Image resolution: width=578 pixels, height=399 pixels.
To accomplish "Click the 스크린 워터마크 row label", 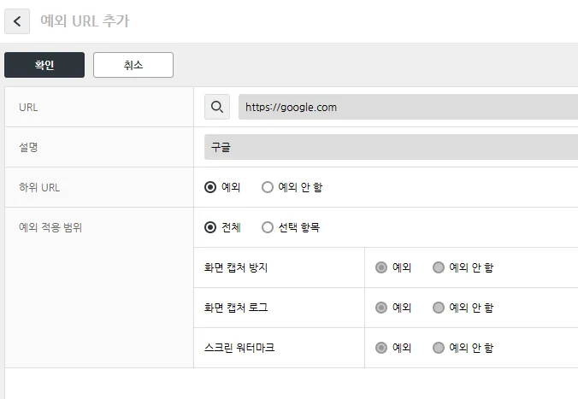I will tap(239, 348).
